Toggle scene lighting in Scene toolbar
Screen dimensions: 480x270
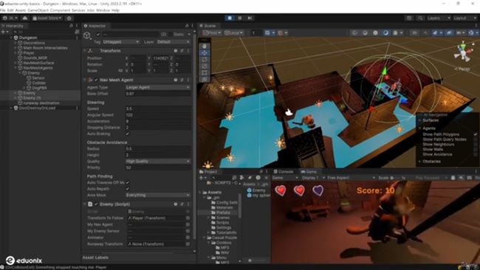pyautogui.click(x=425, y=32)
